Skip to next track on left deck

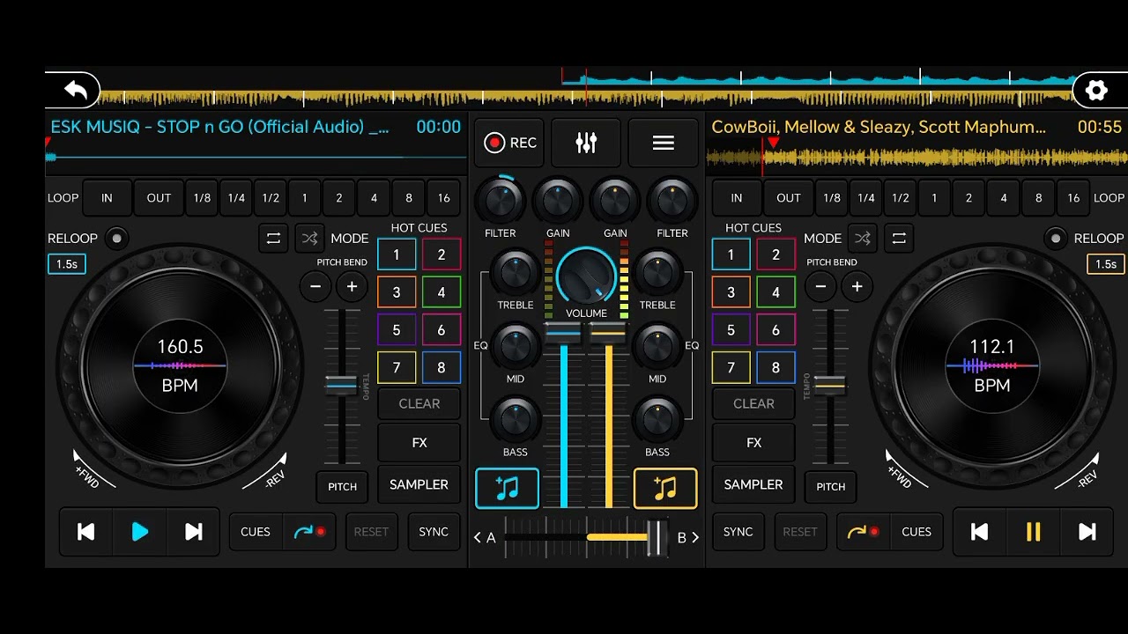[193, 531]
